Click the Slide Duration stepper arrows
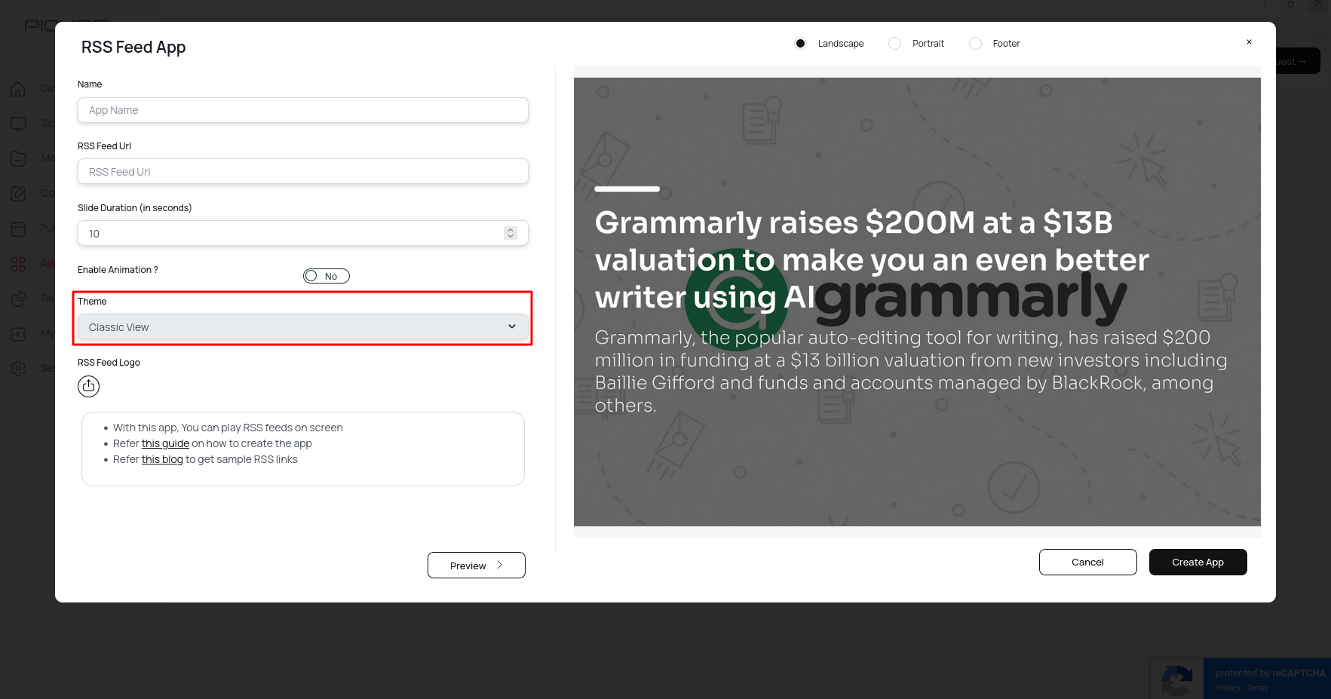Screen dimensions: 1331x699 [511, 234]
